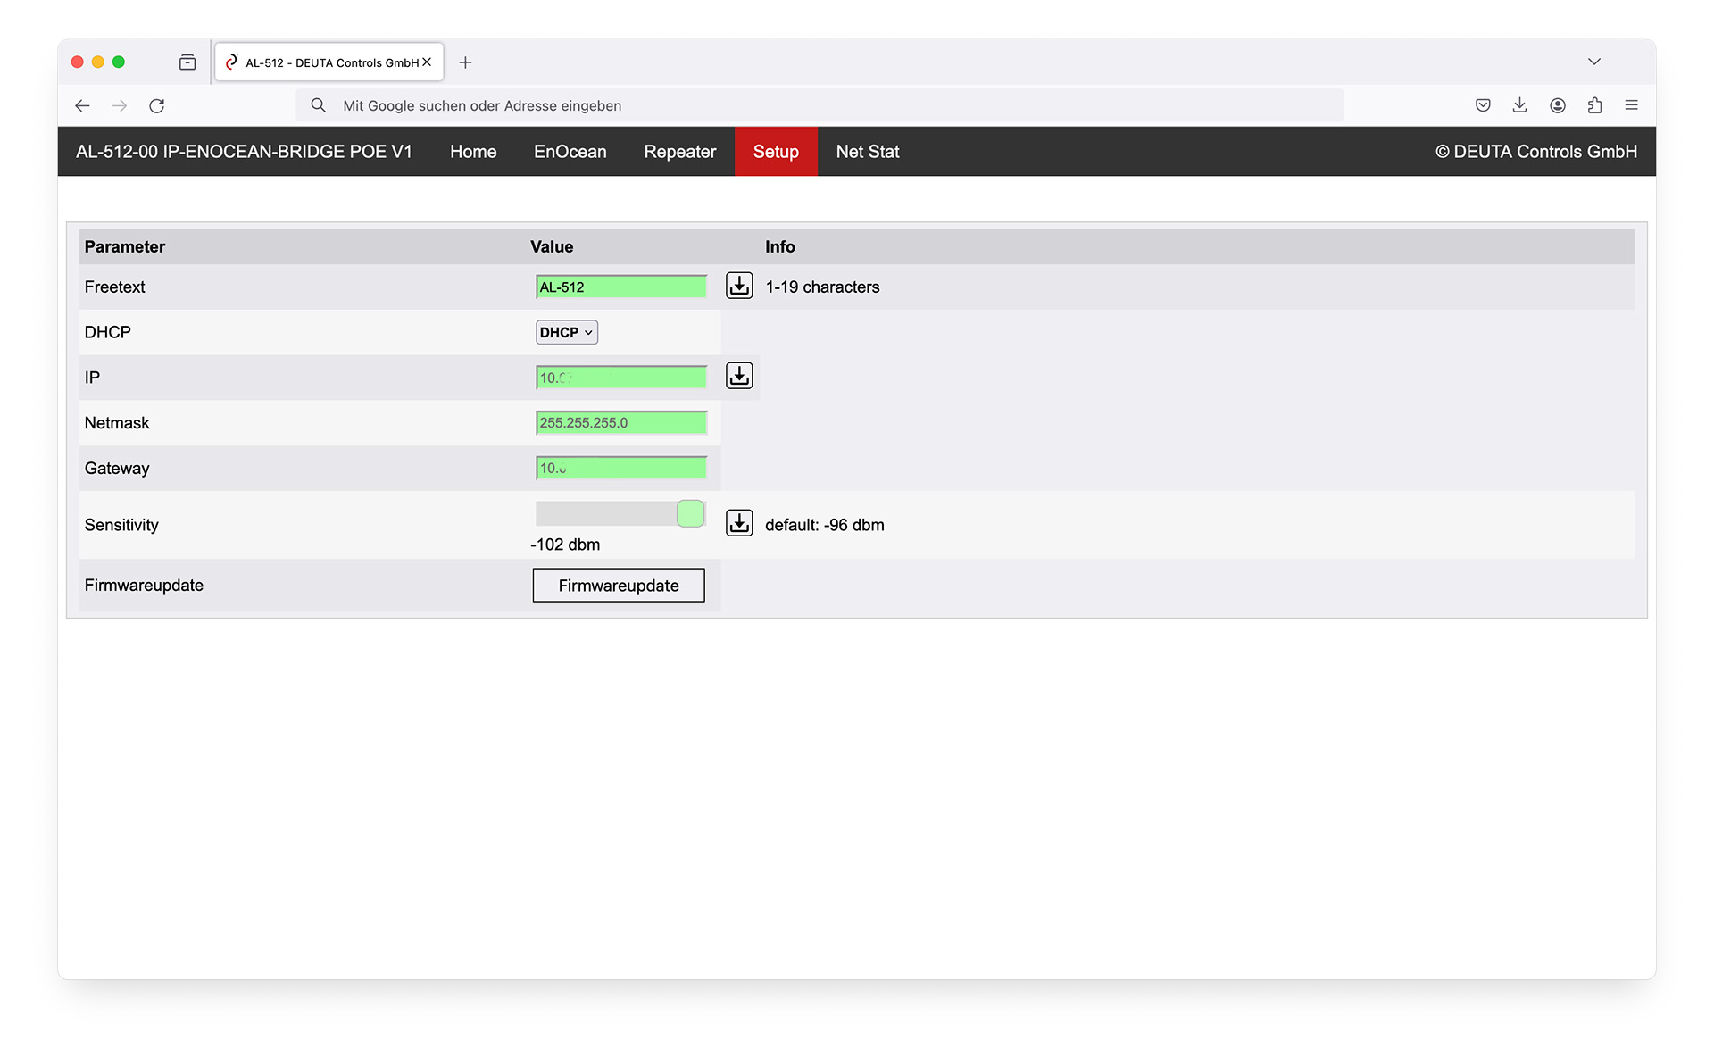
Task: Click into the Freetext AL-512 field
Action: tap(621, 287)
